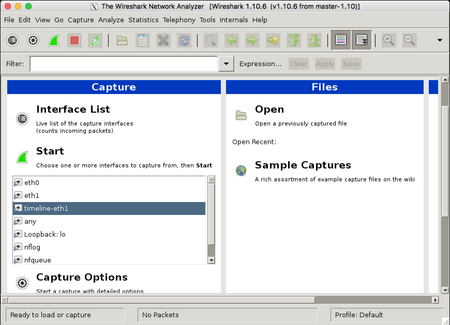Open the Help menu

pyautogui.click(x=260, y=20)
